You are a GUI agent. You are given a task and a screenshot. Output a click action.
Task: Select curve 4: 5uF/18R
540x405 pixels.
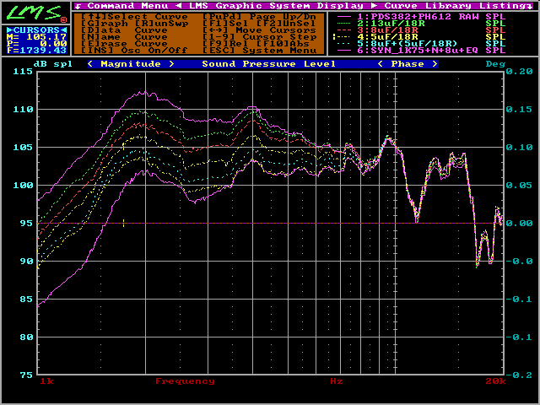click(x=387, y=37)
